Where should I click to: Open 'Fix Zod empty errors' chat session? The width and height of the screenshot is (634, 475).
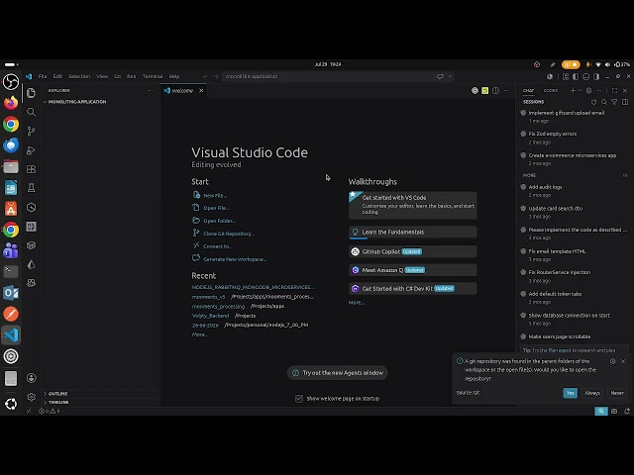point(575,138)
